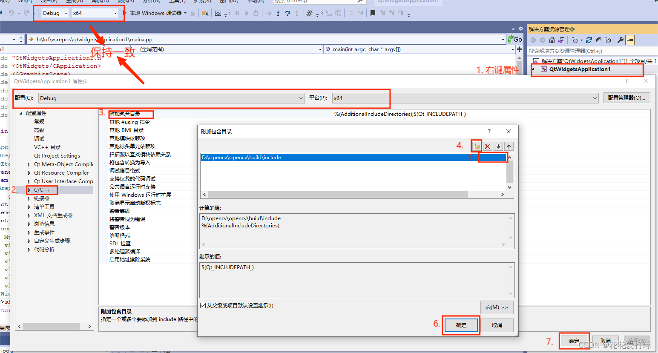This screenshot has width=658, height=353.
Task: Move include line down arrow icon
Action: point(498,146)
